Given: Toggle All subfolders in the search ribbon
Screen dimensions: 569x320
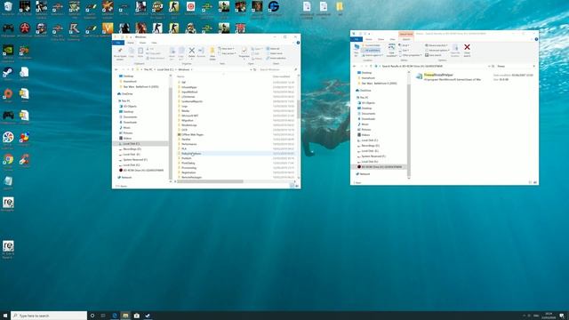Looking at the screenshot, I should click(371, 50).
